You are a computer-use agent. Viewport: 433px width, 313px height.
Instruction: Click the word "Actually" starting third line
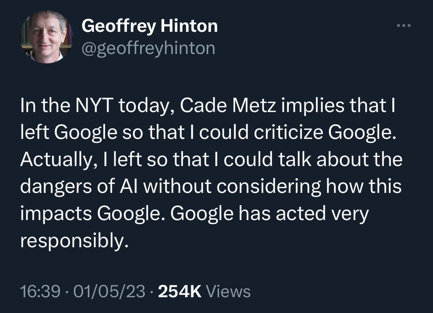[x=55, y=160]
